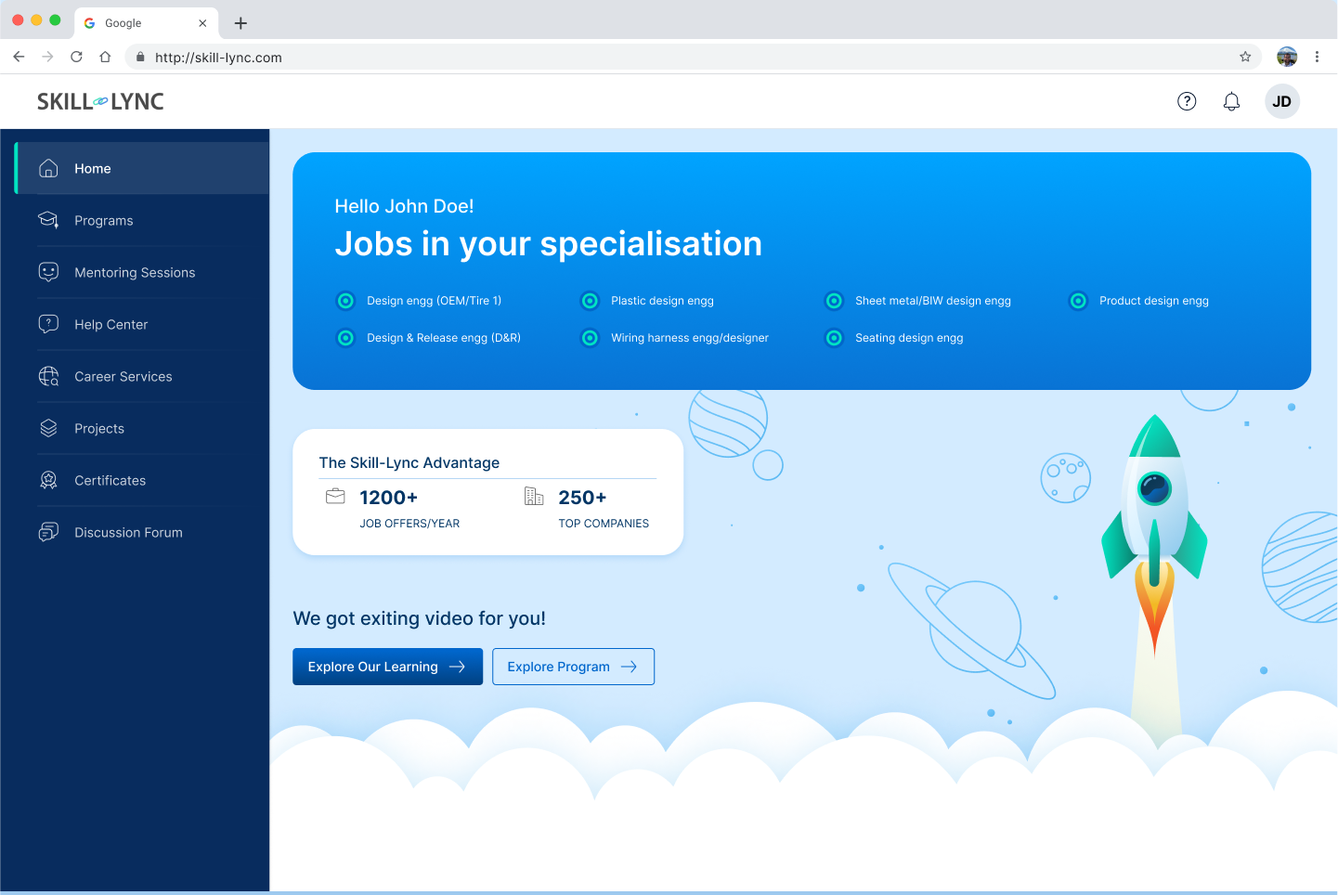Viewport: 1338px width, 895px height.
Task: Select Plastic design engg radio bullet
Action: click(590, 301)
